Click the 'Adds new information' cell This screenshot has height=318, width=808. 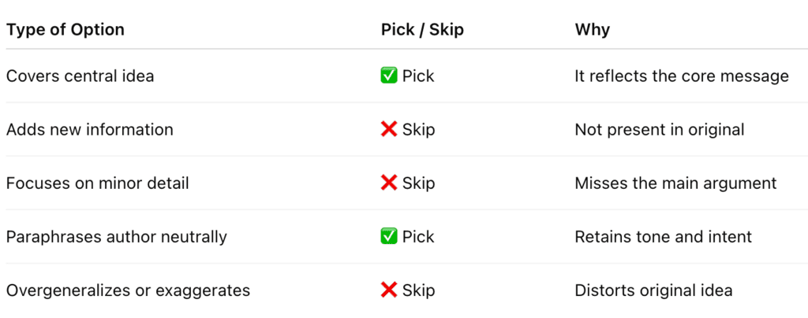90,129
